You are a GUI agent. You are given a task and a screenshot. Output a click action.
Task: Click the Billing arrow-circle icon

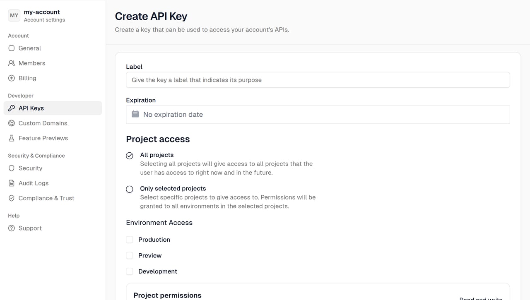pyautogui.click(x=12, y=78)
